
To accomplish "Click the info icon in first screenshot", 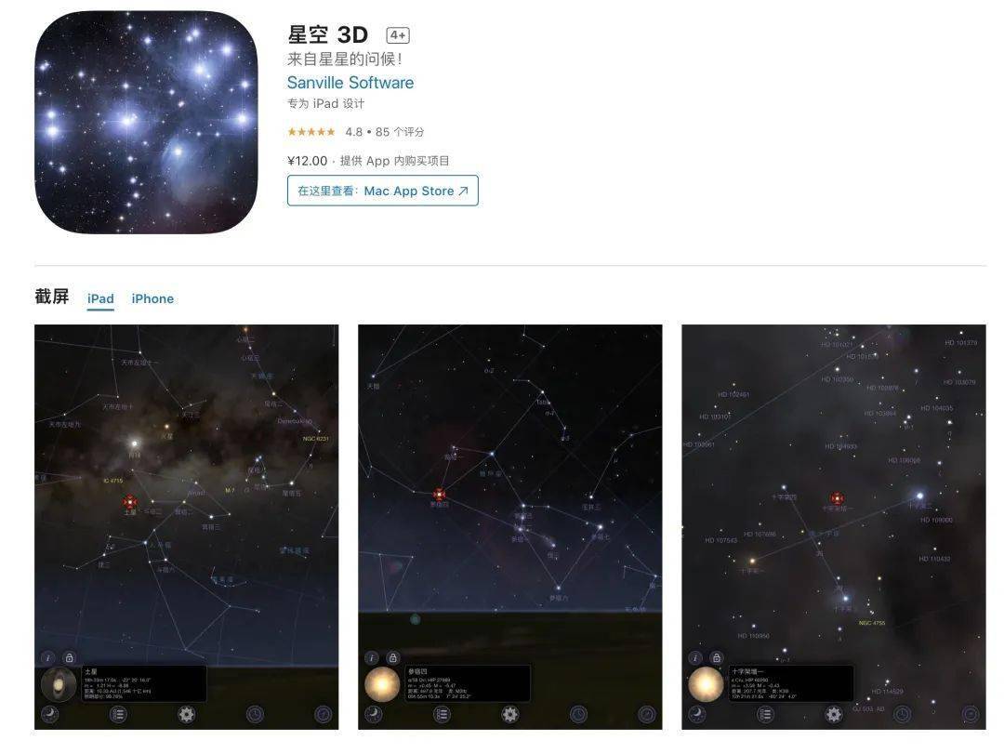I will [48, 657].
